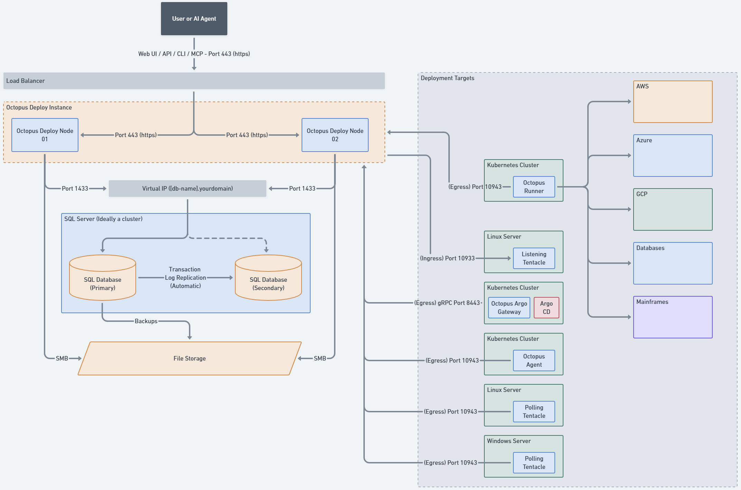Click the Octopus Argo Gateway box
Image resolution: width=741 pixels, height=490 pixels.
509,308
